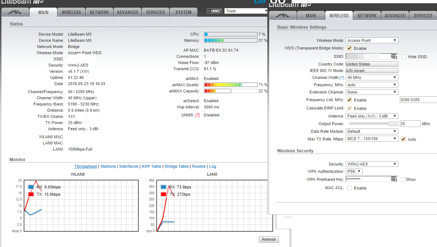
Task: Click the keyboard icon in the WPA Preshared Key field
Action: (394, 179)
